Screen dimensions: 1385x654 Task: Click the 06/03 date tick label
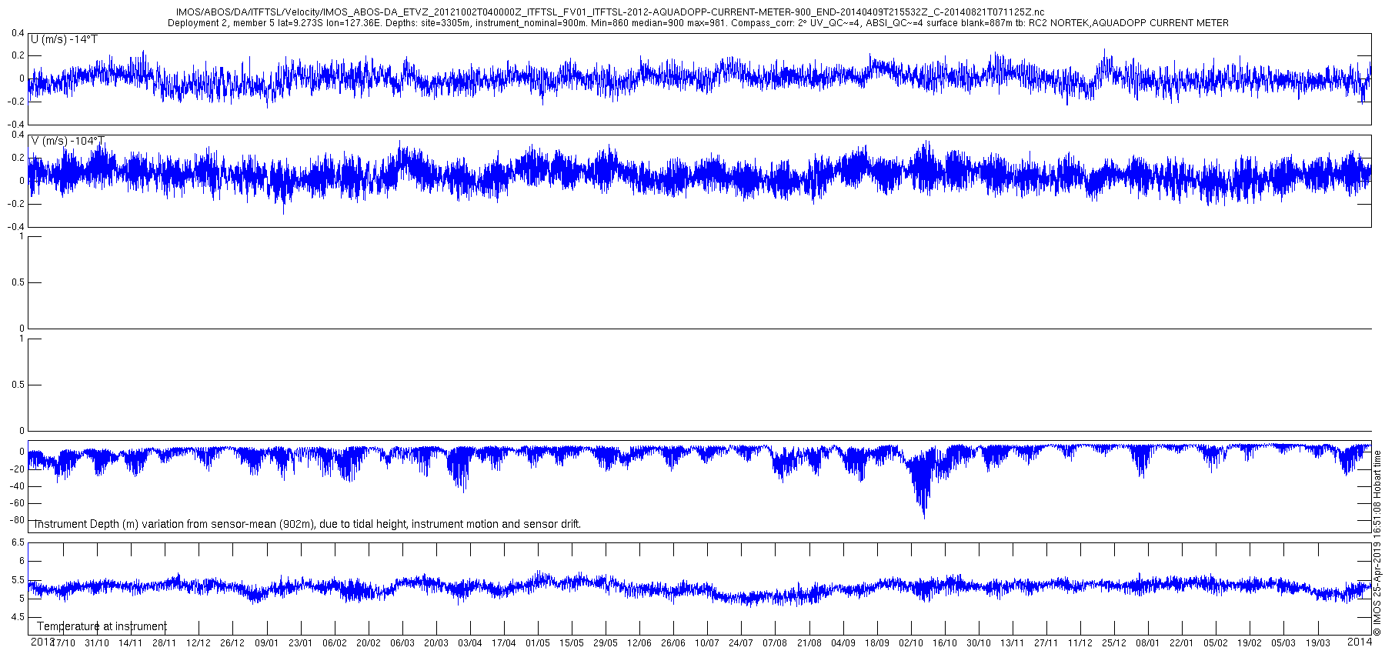click(402, 643)
